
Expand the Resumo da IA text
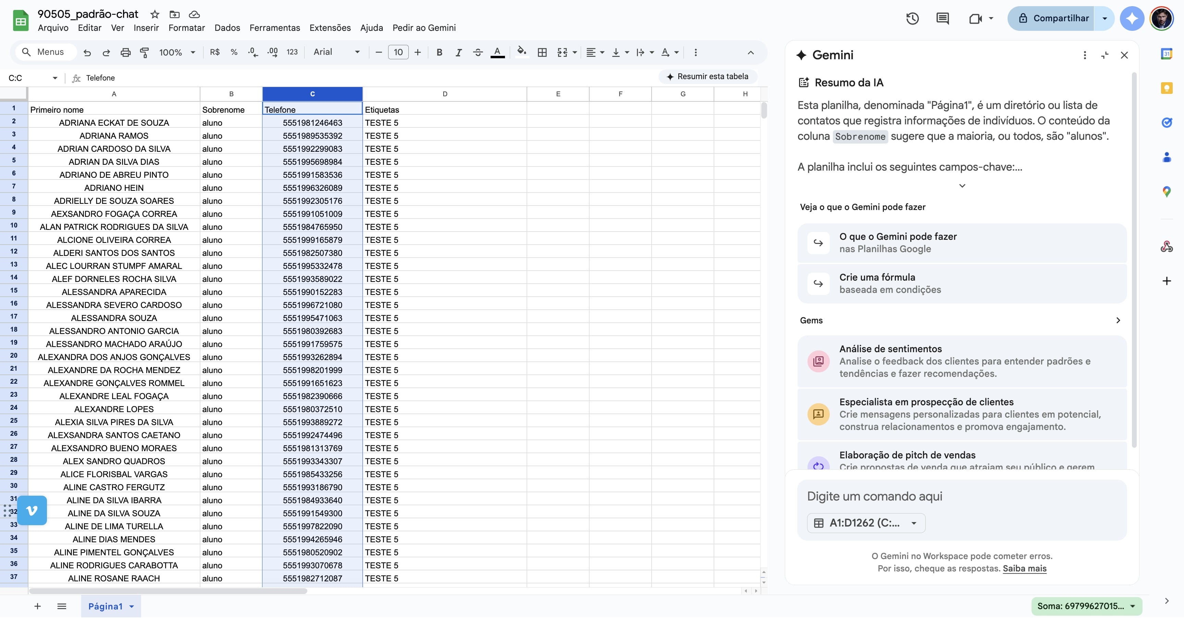point(962,186)
